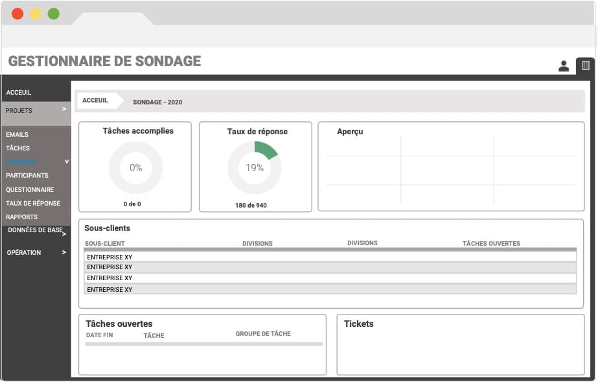Open Données de base menu
The width and height of the screenshot is (598, 382).
pos(35,230)
